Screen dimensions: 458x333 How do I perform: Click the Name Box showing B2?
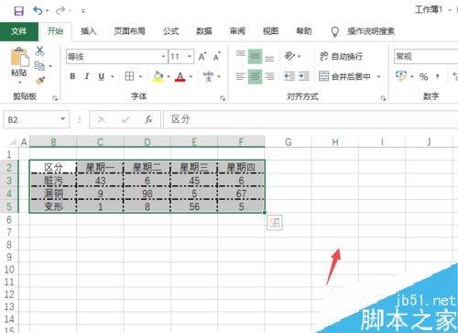36,119
